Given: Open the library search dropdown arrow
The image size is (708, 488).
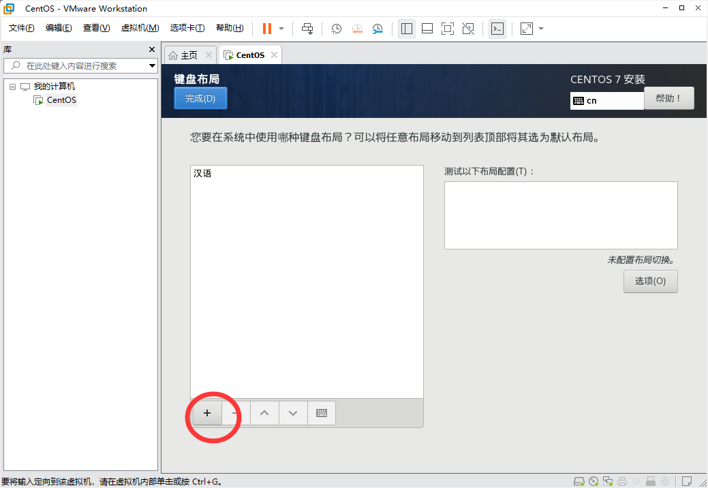Looking at the screenshot, I should 152,65.
